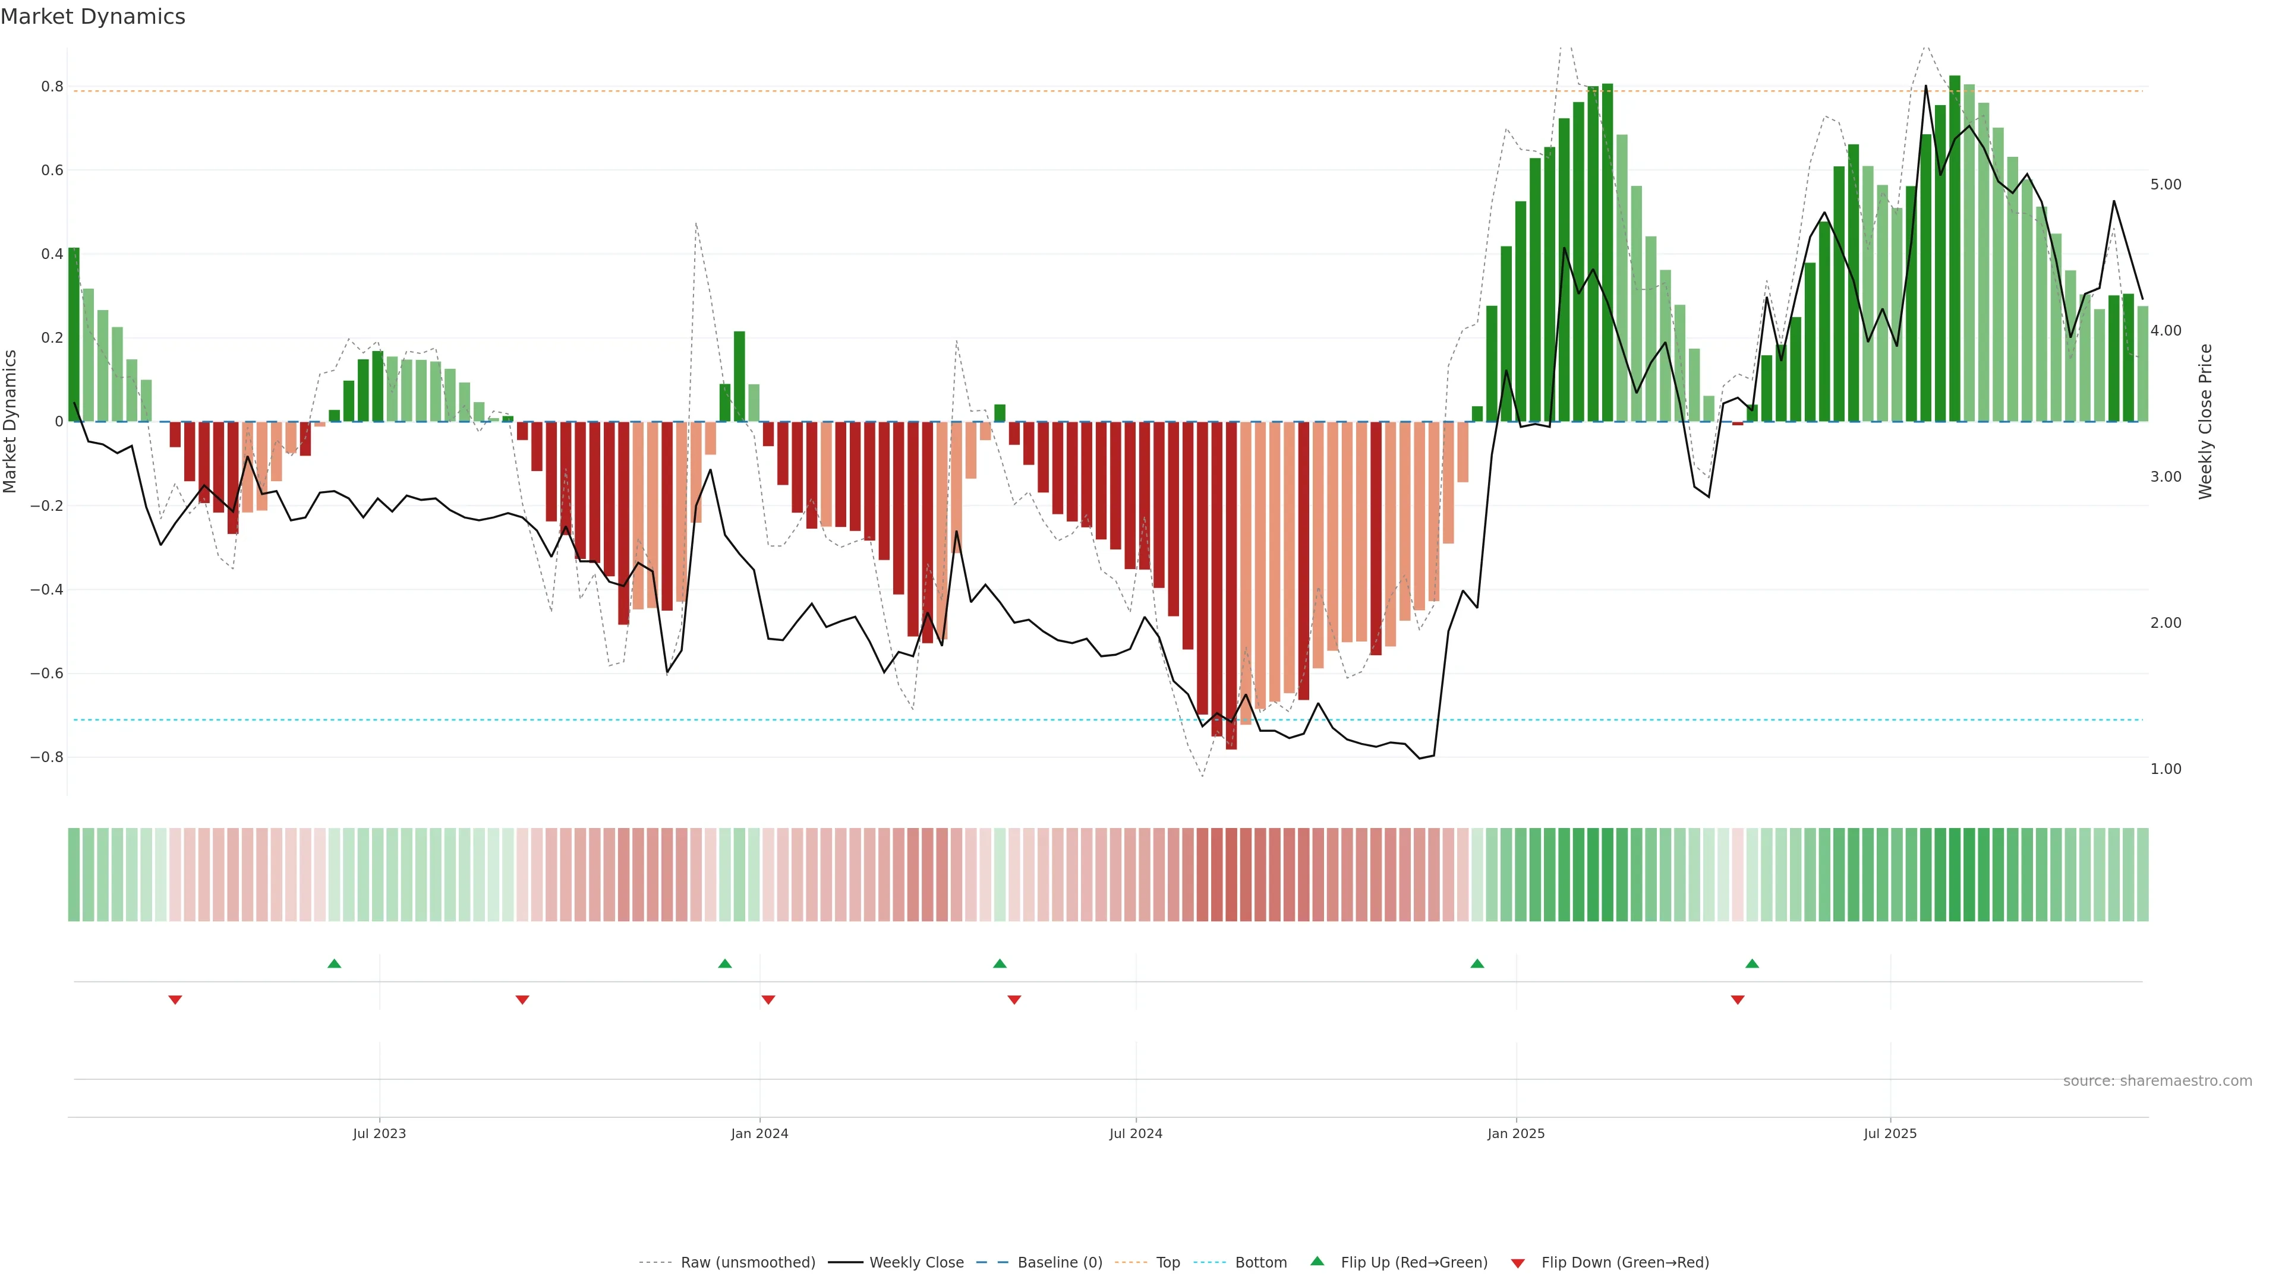Image resolution: width=2282 pixels, height=1283 pixels.
Task: Click the Weekly Close Price axis title
Action: click(x=2205, y=422)
